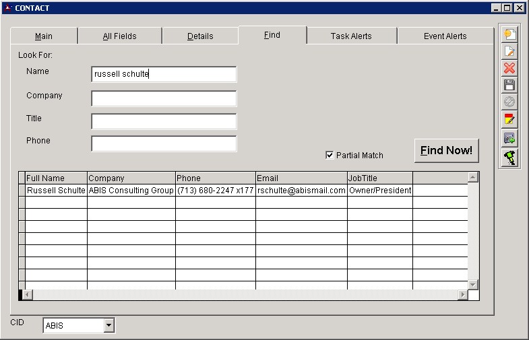This screenshot has width=529, height=340.
Task: Click the green pushpin icon
Action: click(x=509, y=158)
